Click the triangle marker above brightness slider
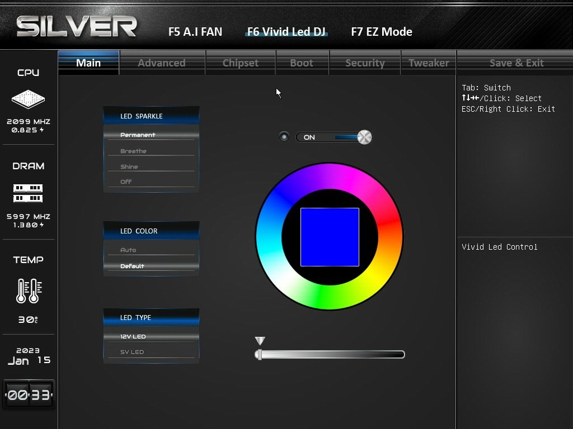573x429 pixels. click(260, 341)
